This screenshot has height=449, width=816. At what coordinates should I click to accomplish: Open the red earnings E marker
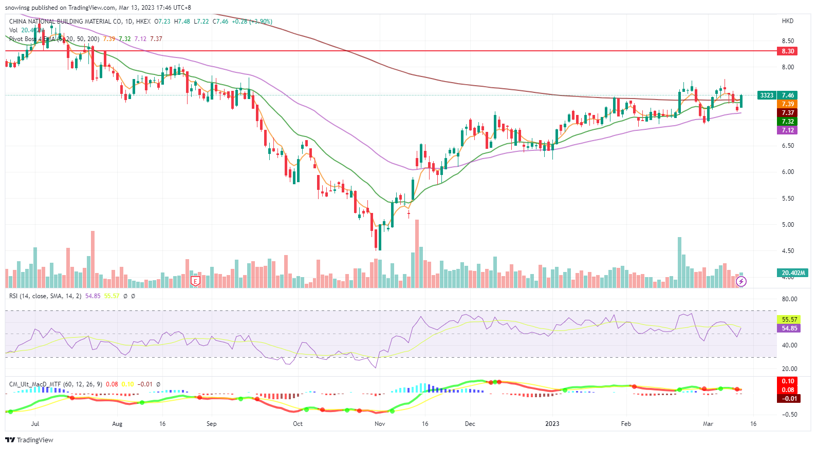click(195, 281)
